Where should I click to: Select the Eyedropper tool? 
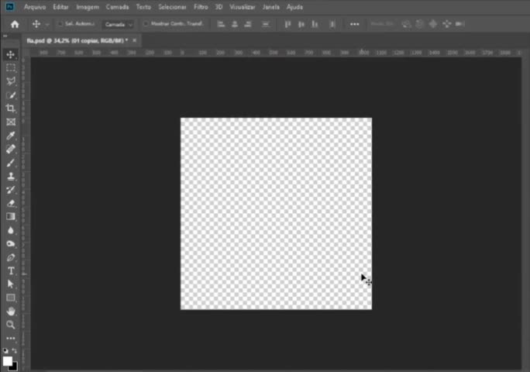click(x=11, y=136)
